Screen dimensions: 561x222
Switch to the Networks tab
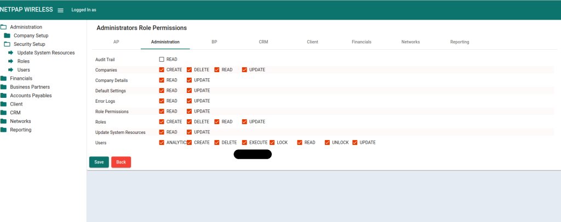(410, 42)
